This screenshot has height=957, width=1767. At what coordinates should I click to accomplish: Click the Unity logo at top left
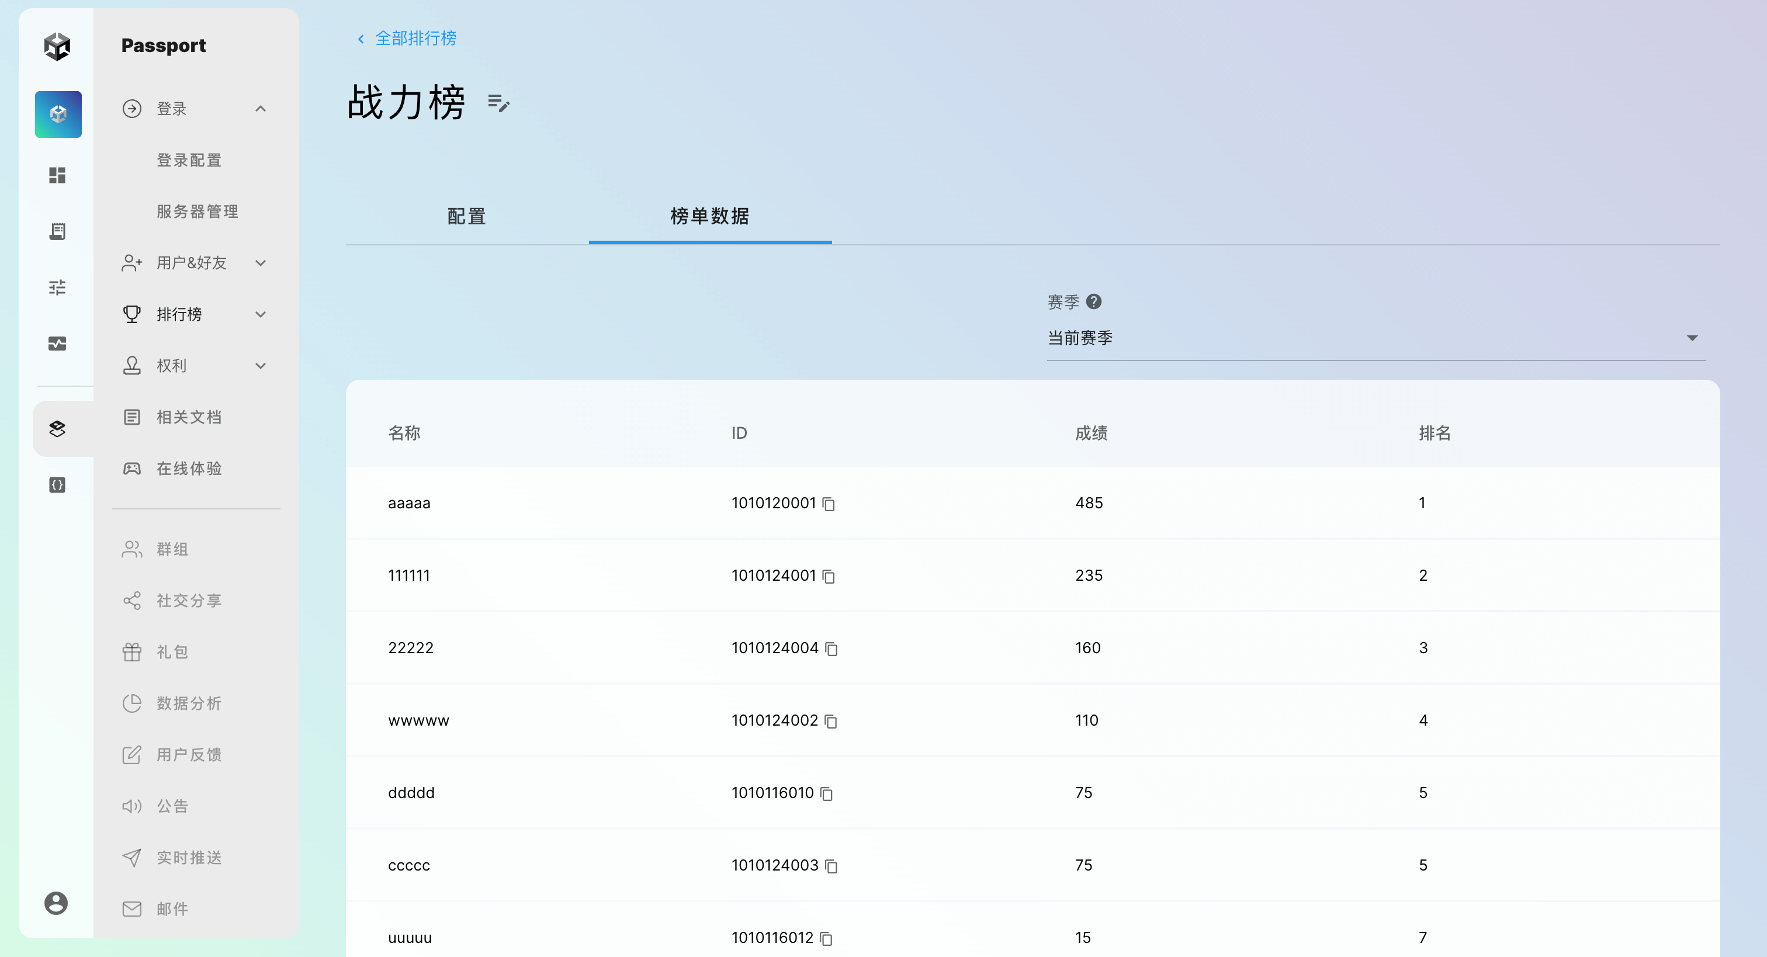click(58, 46)
